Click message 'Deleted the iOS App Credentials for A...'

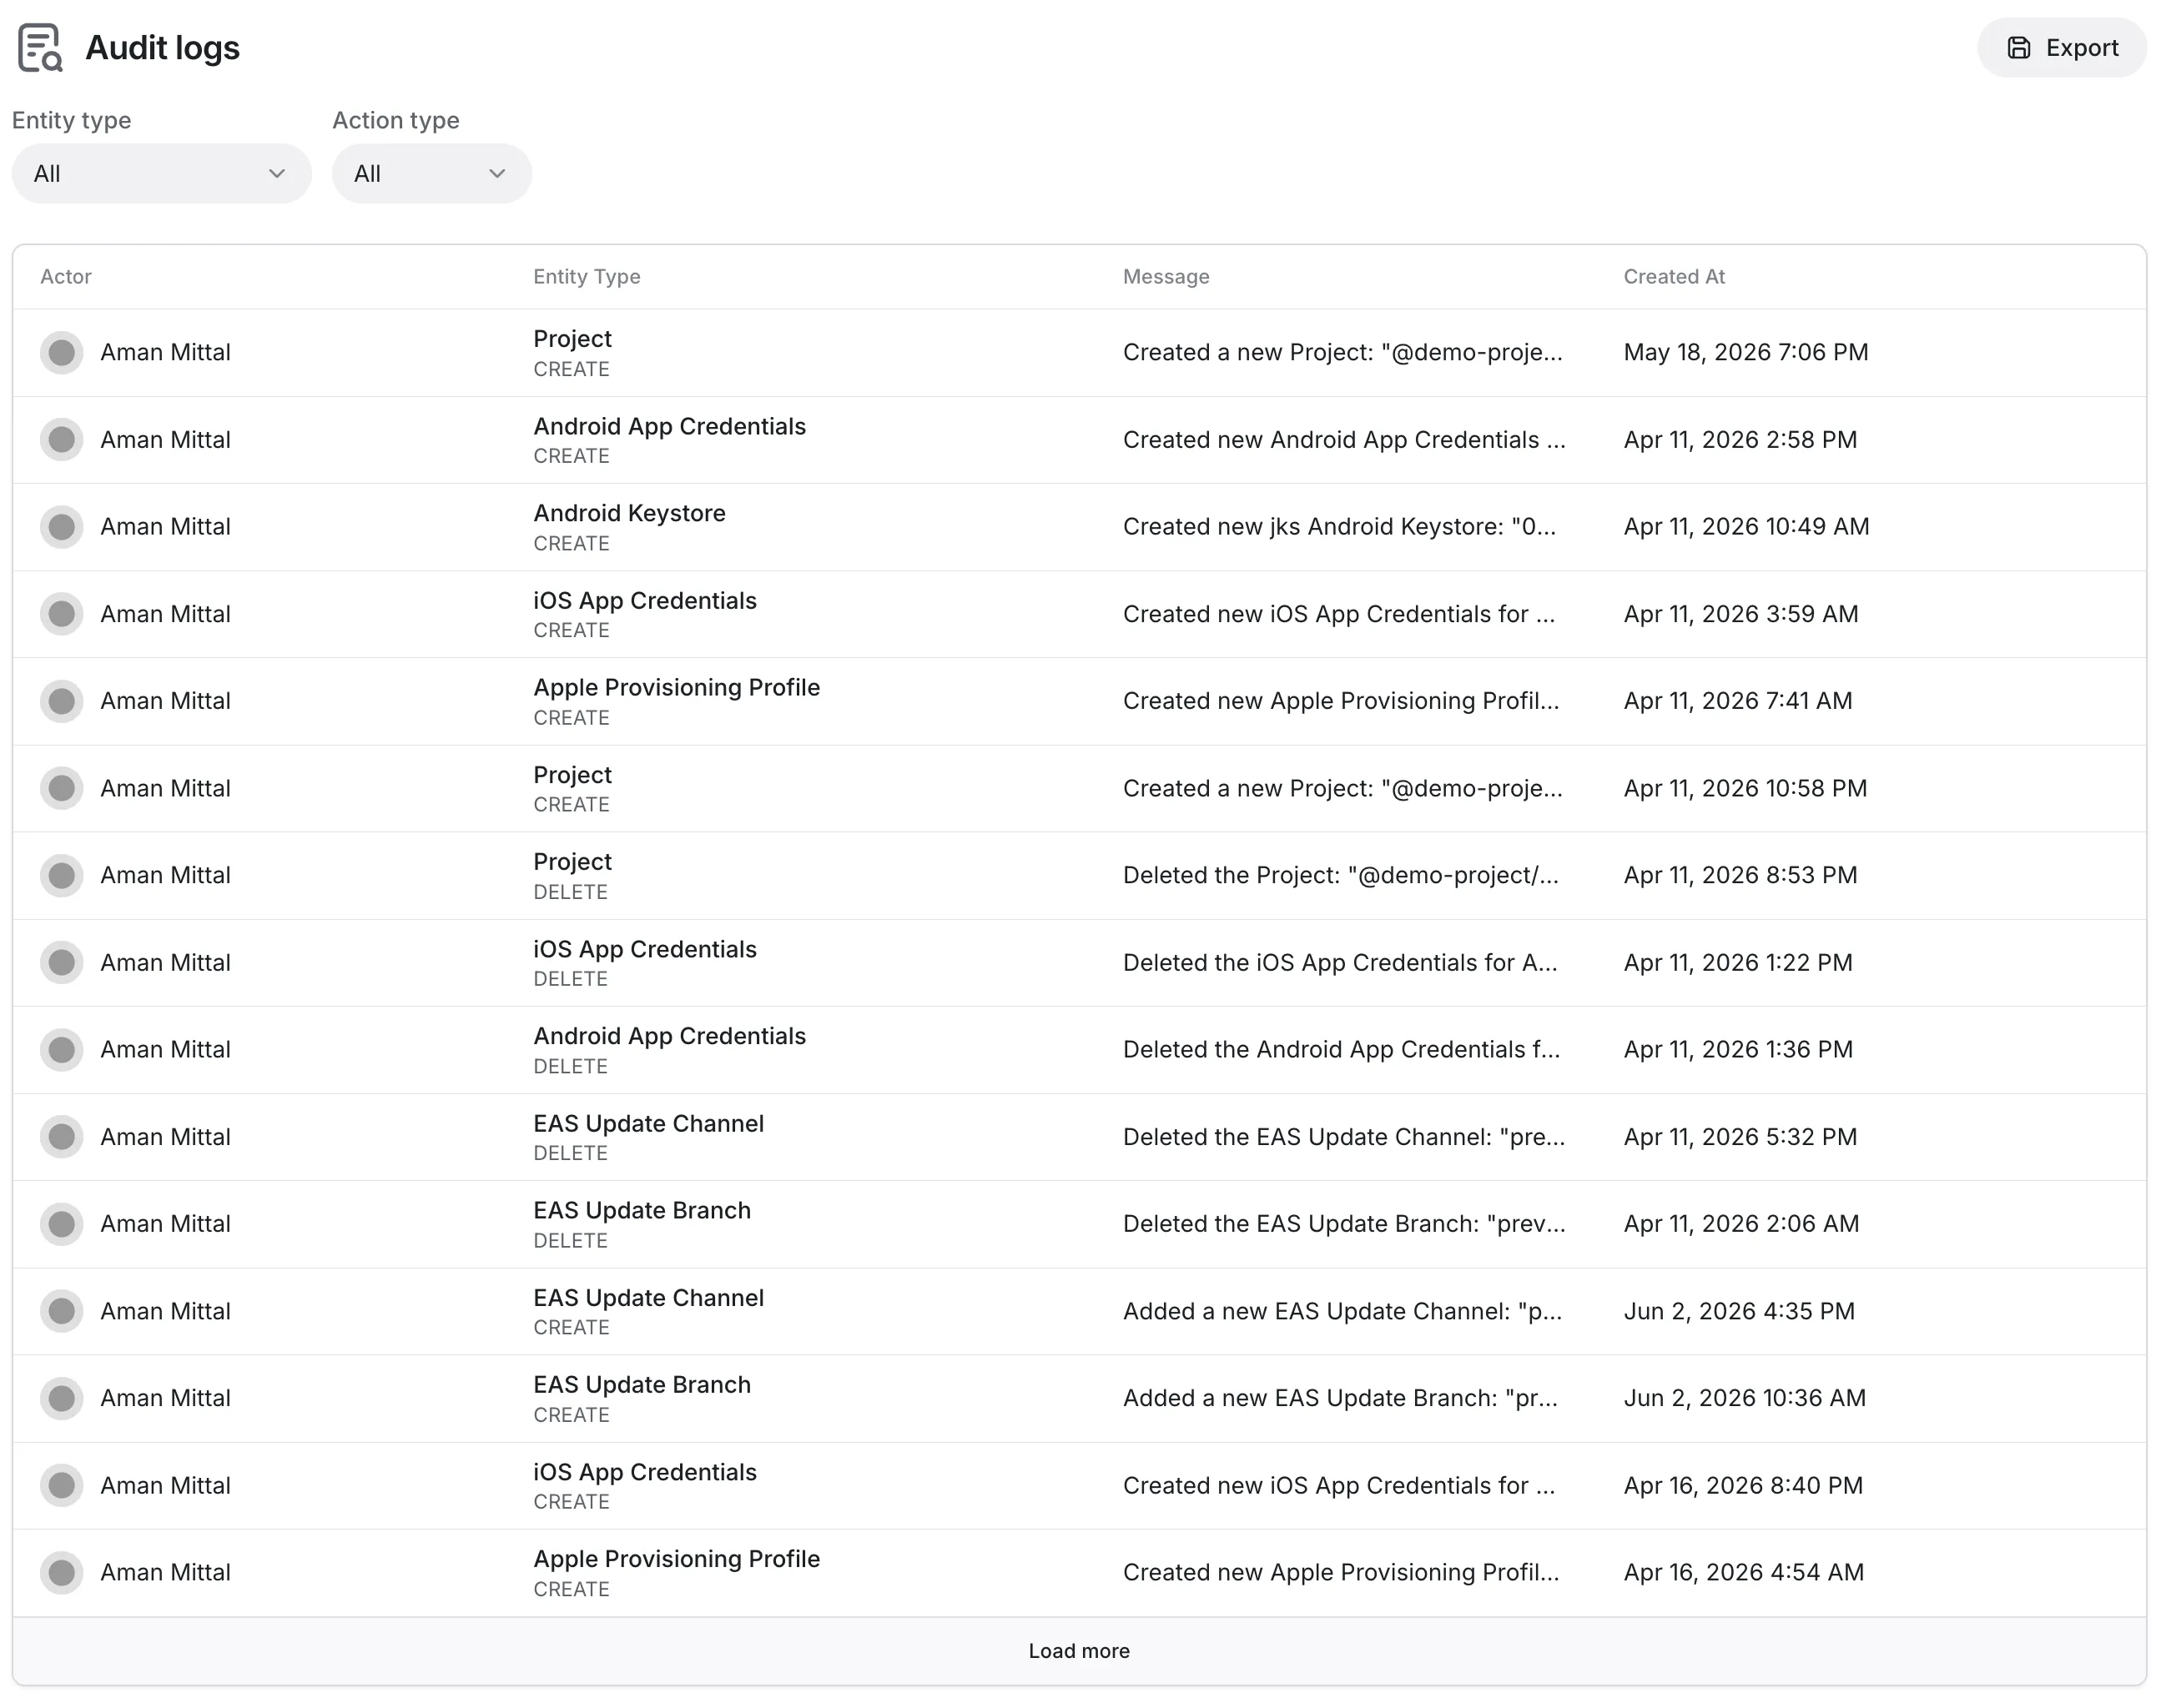tap(1341, 963)
